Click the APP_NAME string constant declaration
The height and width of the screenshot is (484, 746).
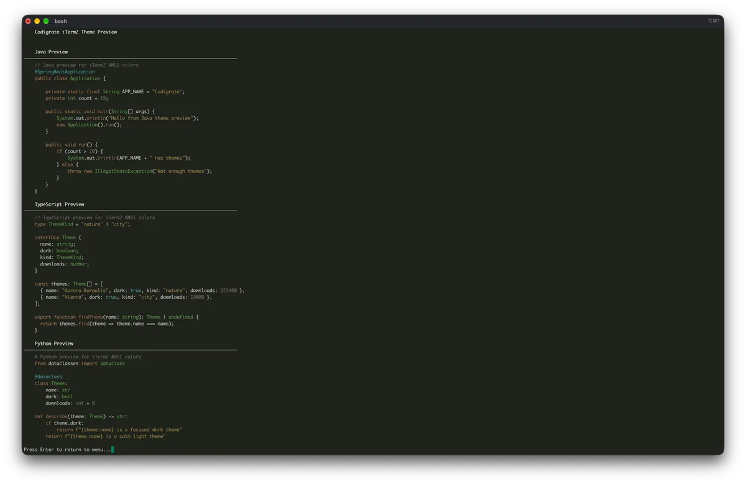click(115, 91)
